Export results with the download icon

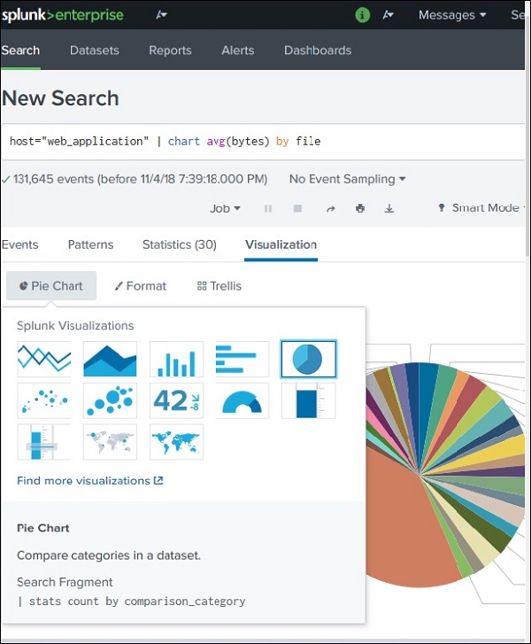coord(389,208)
